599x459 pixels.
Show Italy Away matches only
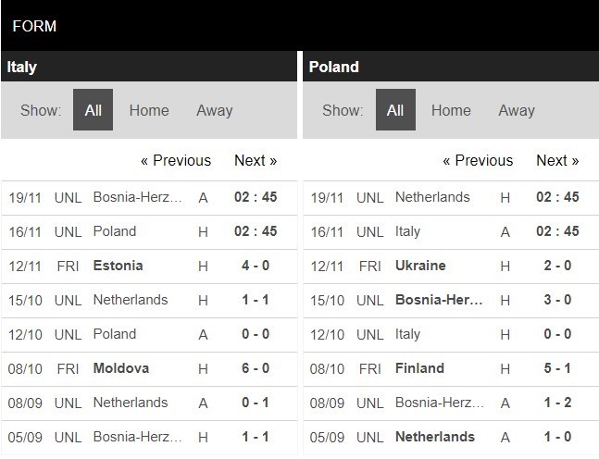[214, 110]
